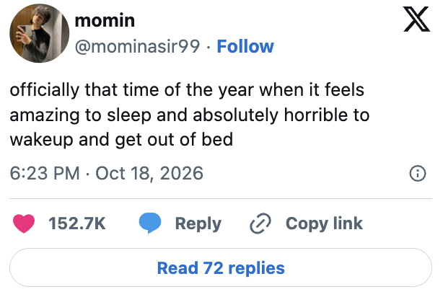Screen dimensions: 443x297
Task: Click the tweet line starting with officially
Action: click(187, 90)
